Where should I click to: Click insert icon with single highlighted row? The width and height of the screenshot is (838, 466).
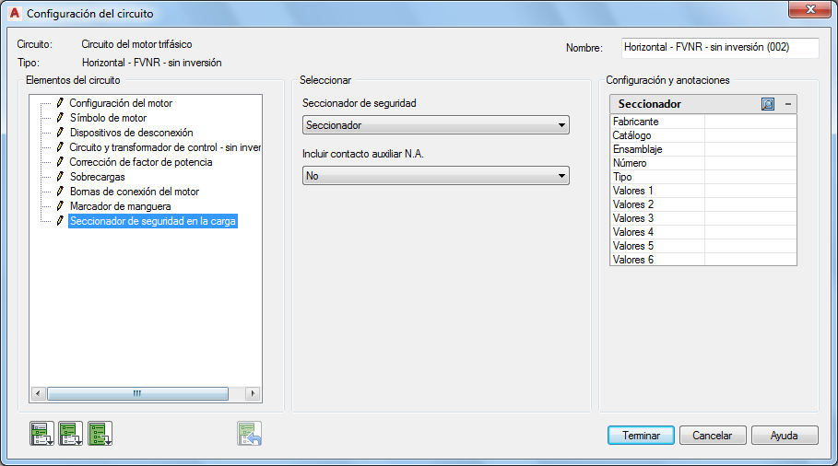[x=41, y=433]
